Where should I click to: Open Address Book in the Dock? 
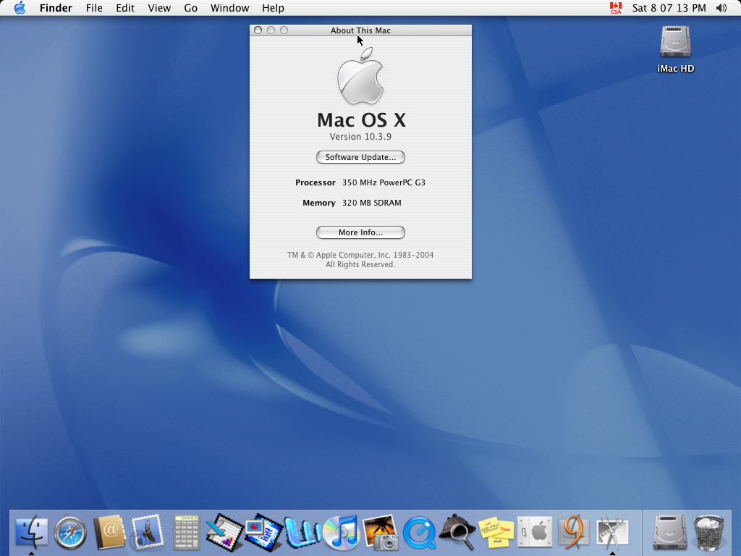click(x=109, y=533)
